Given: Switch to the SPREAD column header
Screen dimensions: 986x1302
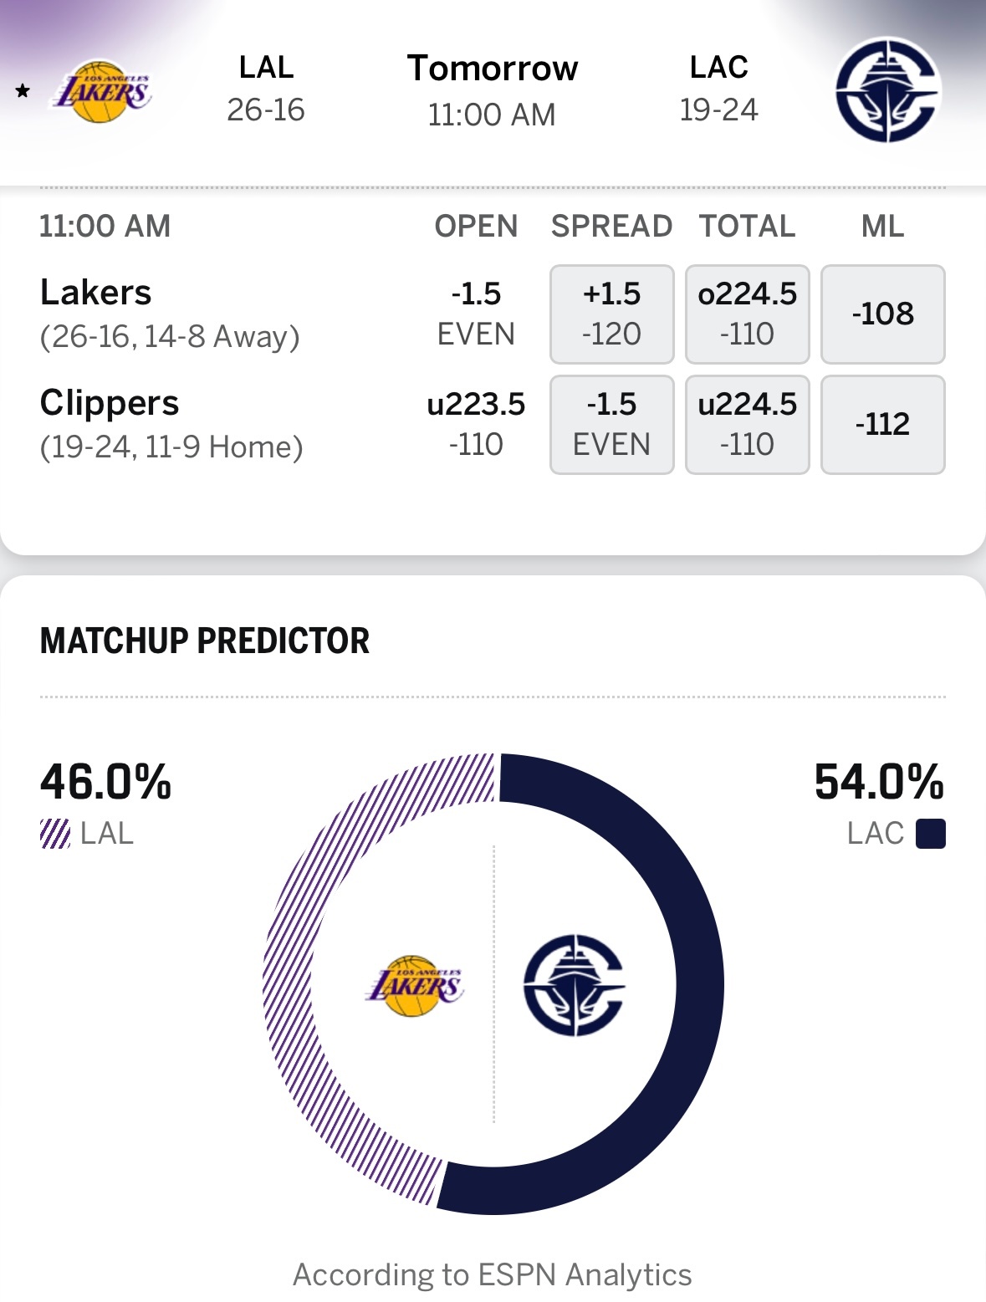Looking at the screenshot, I should tap(611, 226).
